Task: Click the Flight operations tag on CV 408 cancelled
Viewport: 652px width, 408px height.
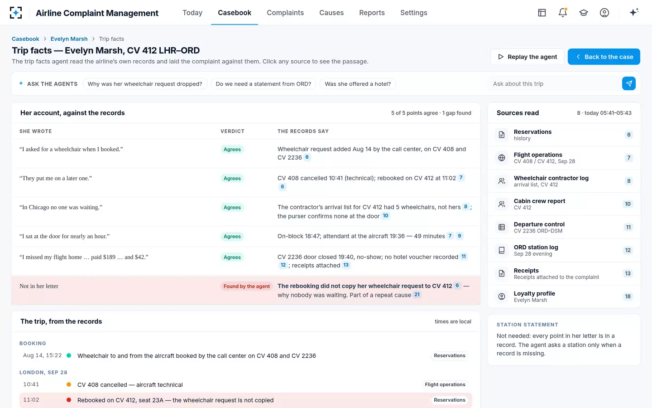Action: pyautogui.click(x=445, y=385)
